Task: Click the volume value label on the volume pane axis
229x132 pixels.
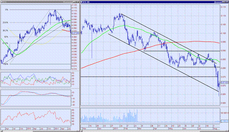Action: [225, 121]
